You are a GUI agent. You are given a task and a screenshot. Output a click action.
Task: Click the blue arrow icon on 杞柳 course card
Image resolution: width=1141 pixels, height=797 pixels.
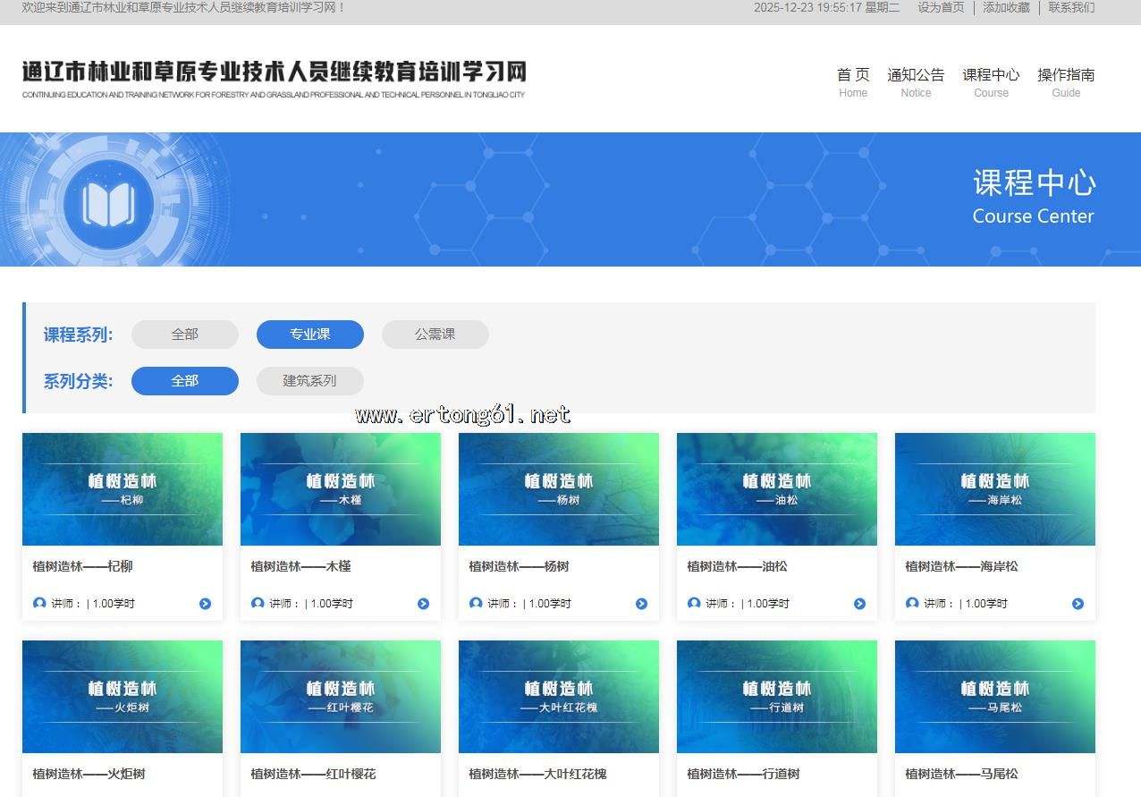click(x=205, y=604)
